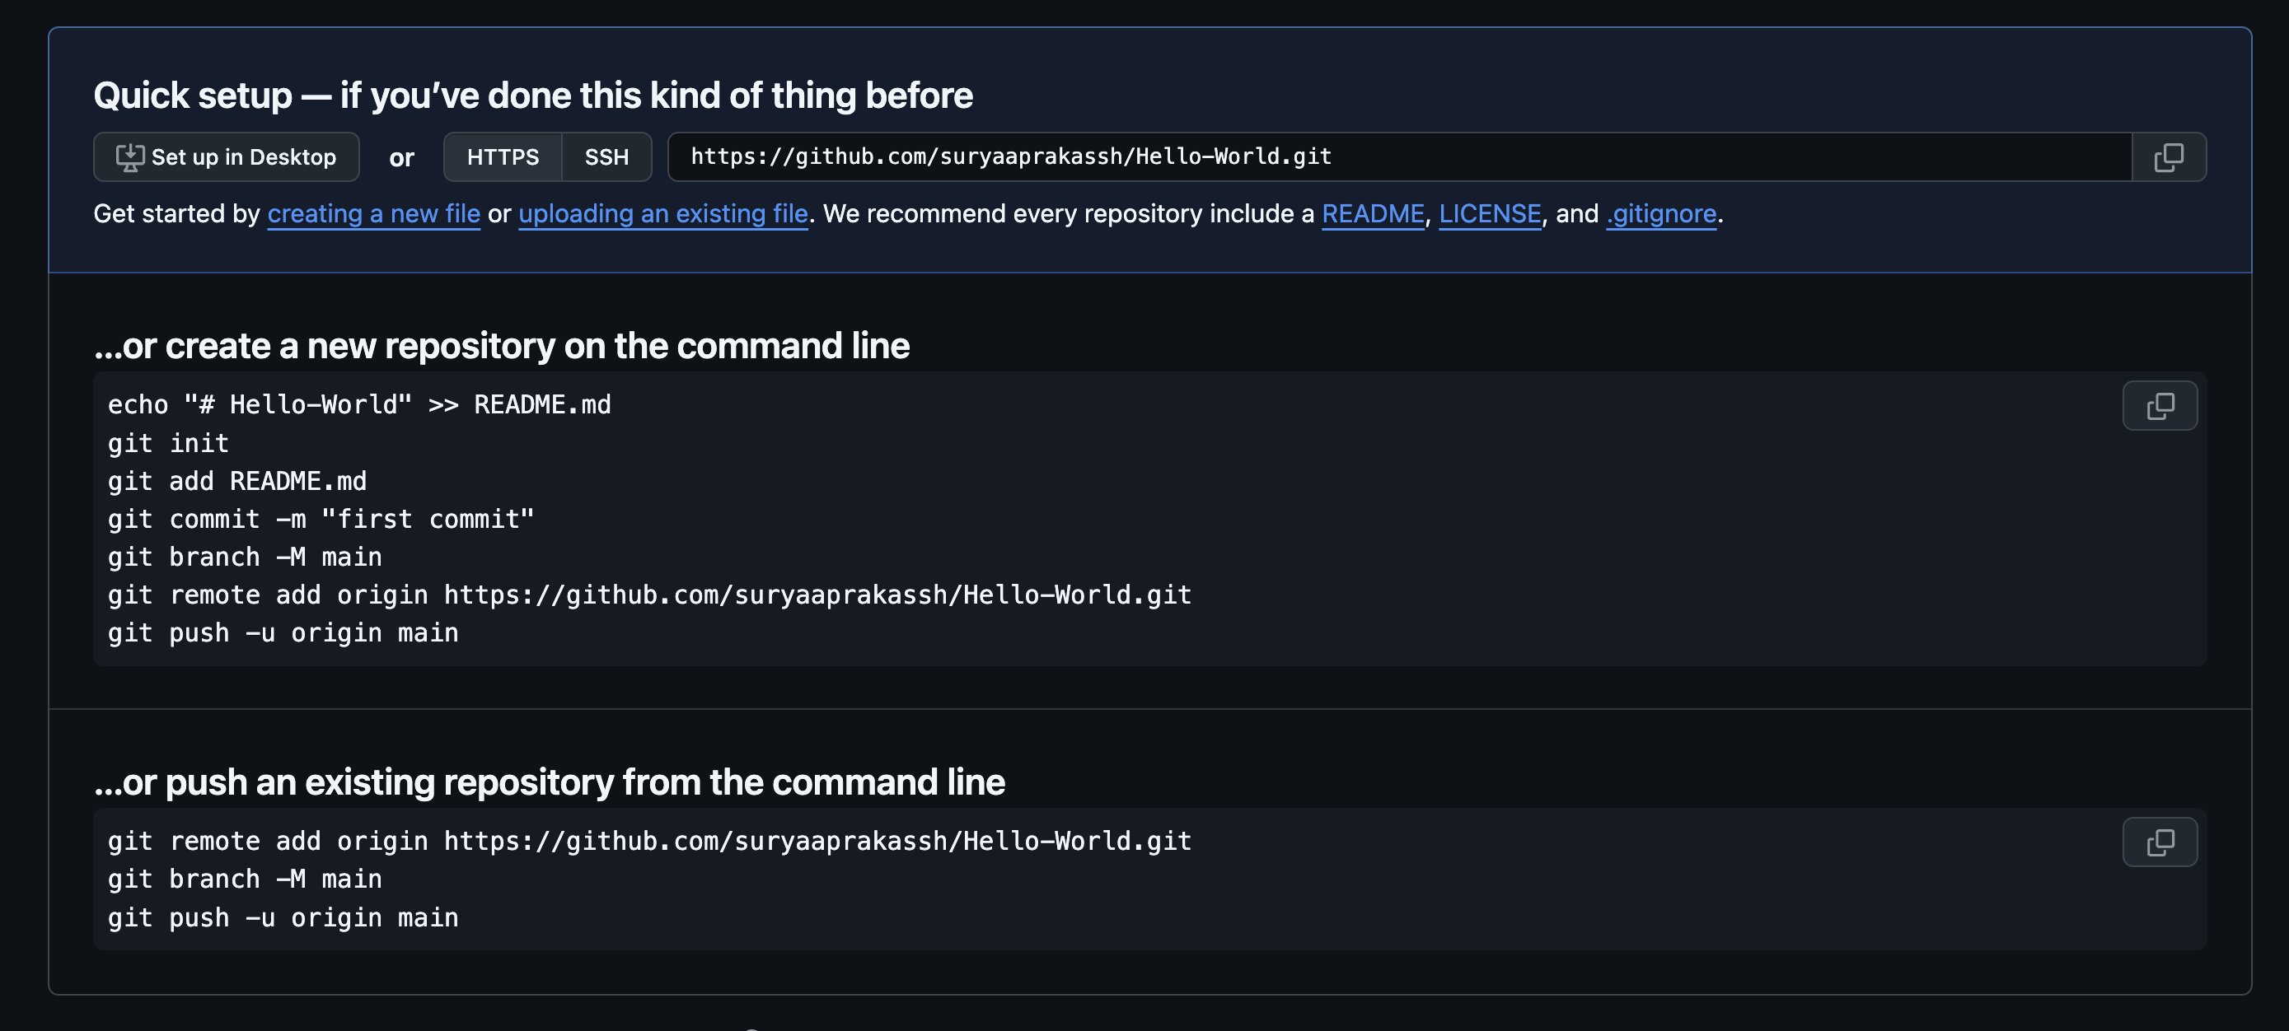Open the creating a new file link
2289x1031 pixels.
tap(374, 214)
